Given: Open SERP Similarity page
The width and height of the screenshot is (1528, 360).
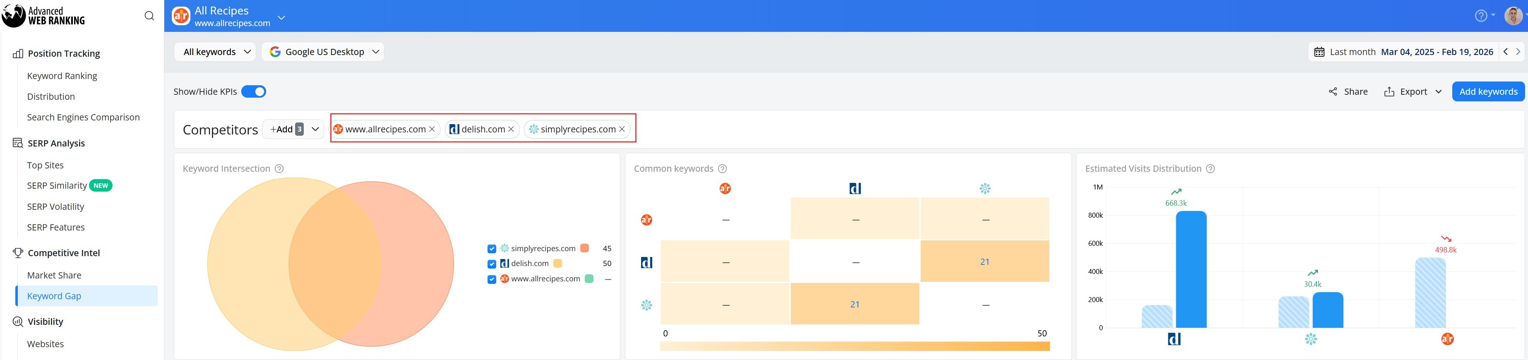Looking at the screenshot, I should (57, 186).
